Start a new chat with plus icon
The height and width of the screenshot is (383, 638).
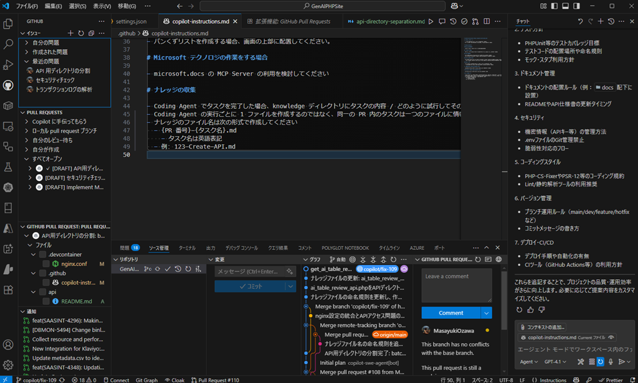click(601, 21)
